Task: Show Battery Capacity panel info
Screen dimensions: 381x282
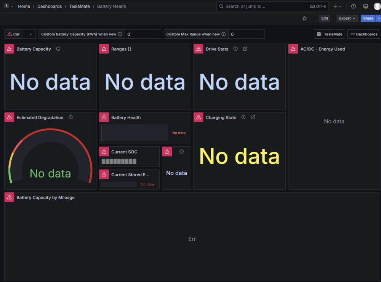Action: [x=58, y=49]
